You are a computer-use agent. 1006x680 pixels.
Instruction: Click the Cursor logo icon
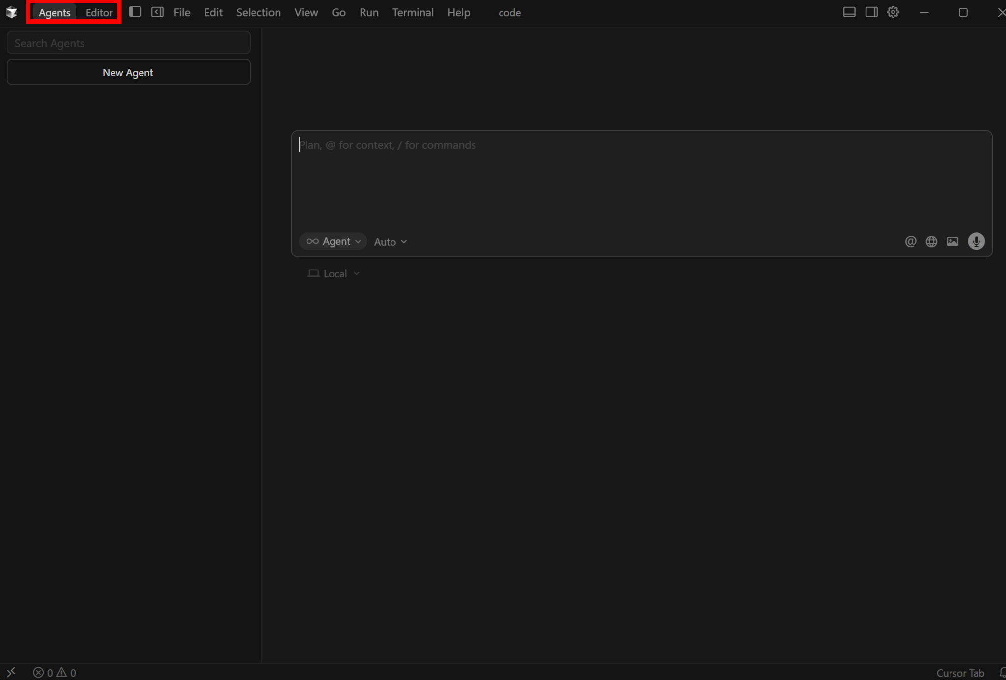(x=12, y=12)
